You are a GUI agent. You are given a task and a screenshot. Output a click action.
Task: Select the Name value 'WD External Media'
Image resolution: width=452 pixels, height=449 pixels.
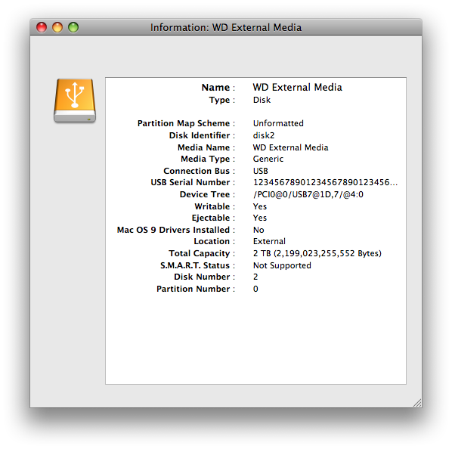[297, 88]
